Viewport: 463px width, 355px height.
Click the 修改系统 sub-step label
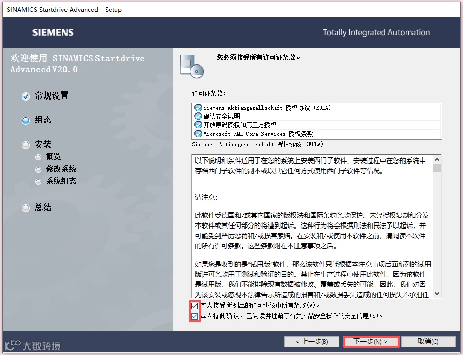point(61,169)
